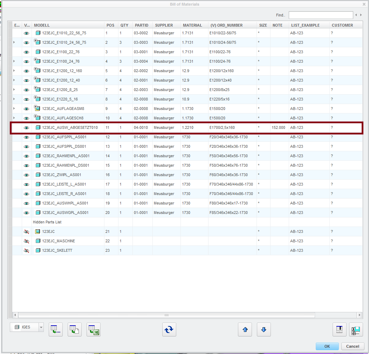Click the CUSTOMER column header

point(346,25)
